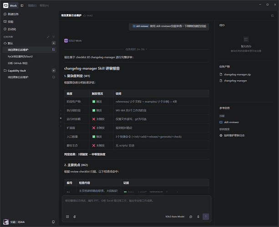Viewport: 279px width, 227px height.
Task: Click the icon right of the username
Action: coord(53,222)
